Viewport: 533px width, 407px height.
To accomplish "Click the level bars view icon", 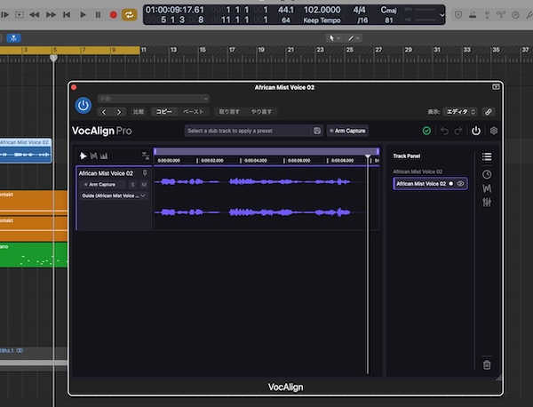I will 104,156.
